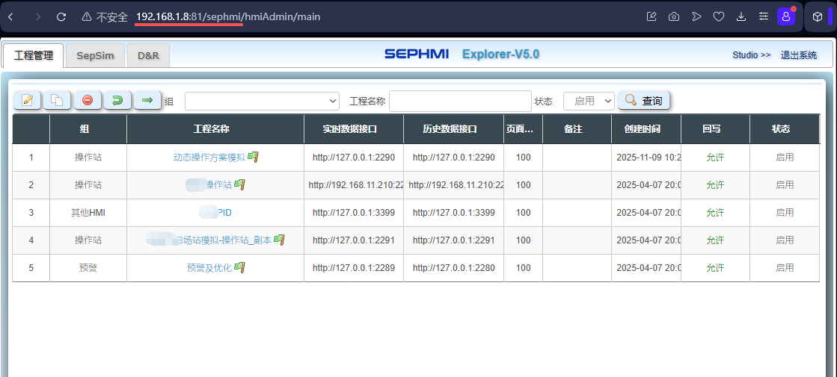This screenshot has height=377, width=837.
Task: Reload the page with refresh button
Action: click(x=61, y=16)
